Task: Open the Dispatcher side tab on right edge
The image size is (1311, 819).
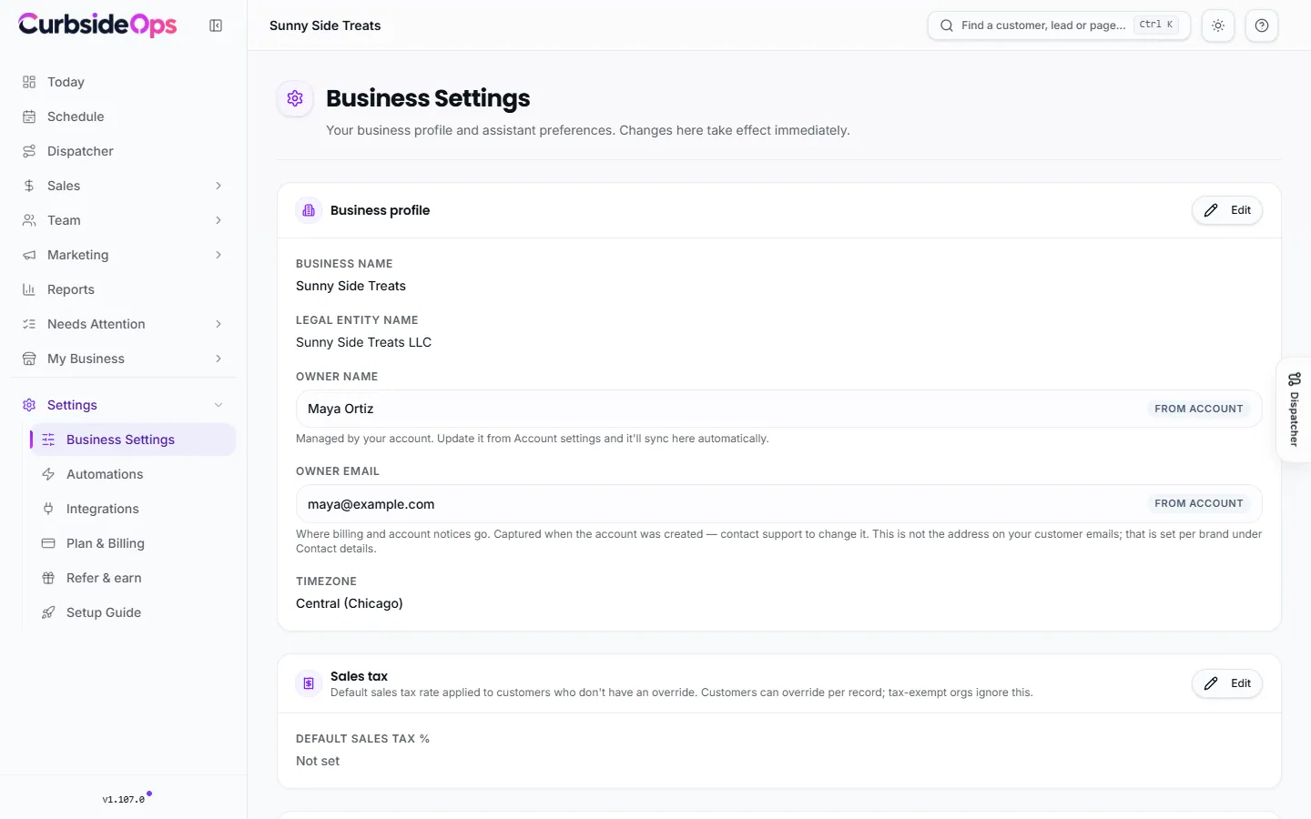Action: (x=1294, y=409)
